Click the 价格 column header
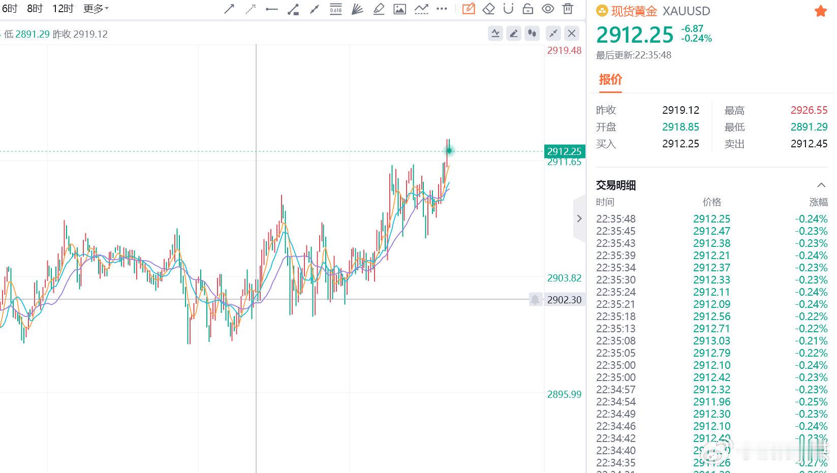Screen dimensions: 837x473 click(711, 202)
